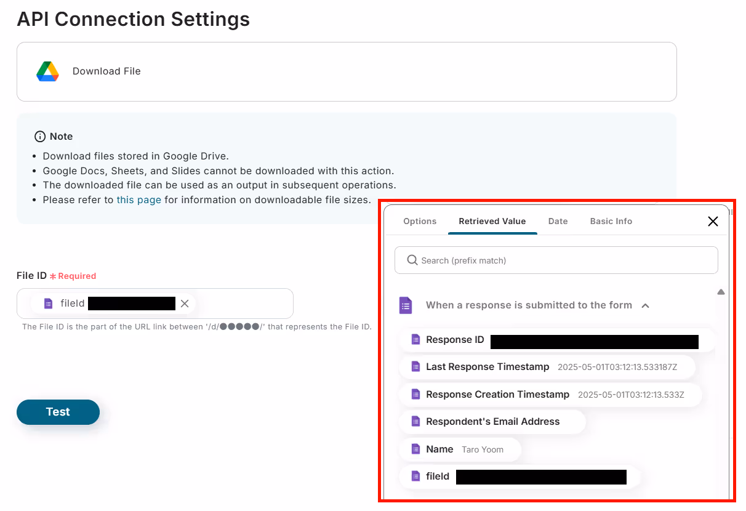Insert the Respondent's Email Address value
746x511 pixels.
(x=492, y=422)
